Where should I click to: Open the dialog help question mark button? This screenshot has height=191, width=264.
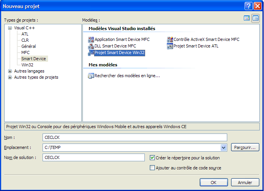(249, 6)
